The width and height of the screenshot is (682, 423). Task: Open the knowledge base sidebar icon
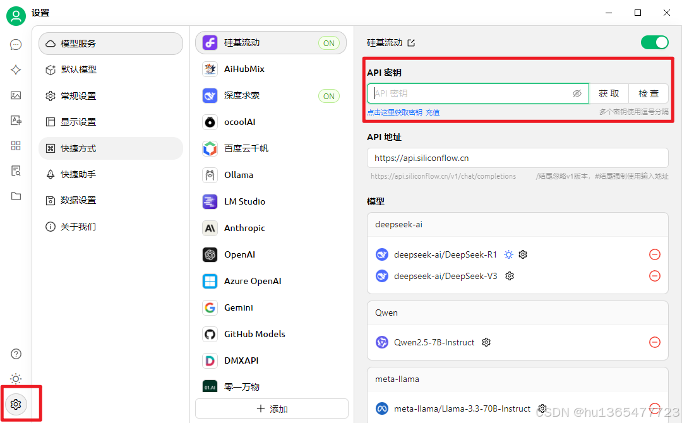[x=16, y=171]
